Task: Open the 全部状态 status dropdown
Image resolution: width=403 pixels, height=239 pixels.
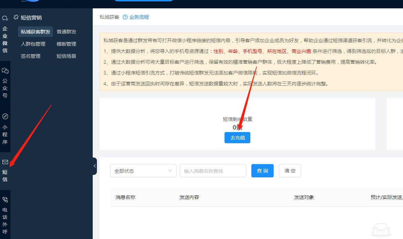Action: point(143,171)
